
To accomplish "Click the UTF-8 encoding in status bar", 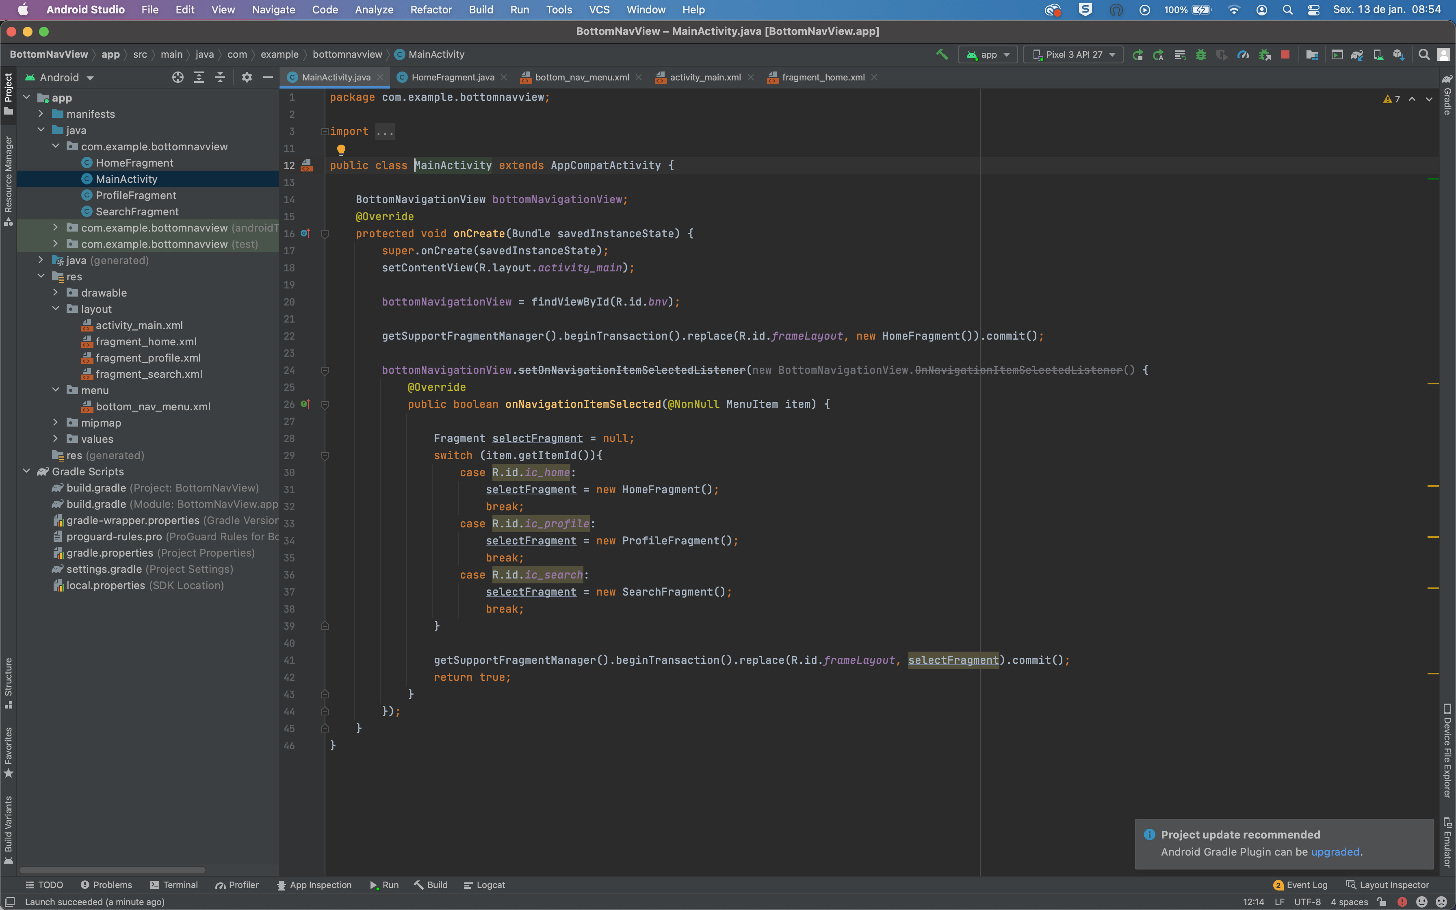I will (1307, 901).
